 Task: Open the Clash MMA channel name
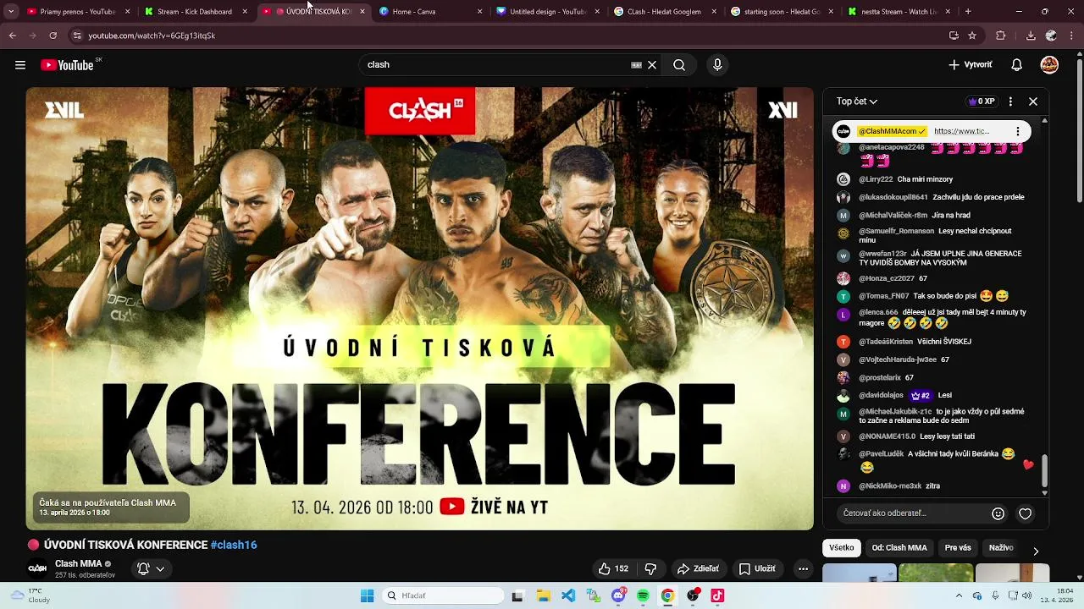tap(78, 563)
